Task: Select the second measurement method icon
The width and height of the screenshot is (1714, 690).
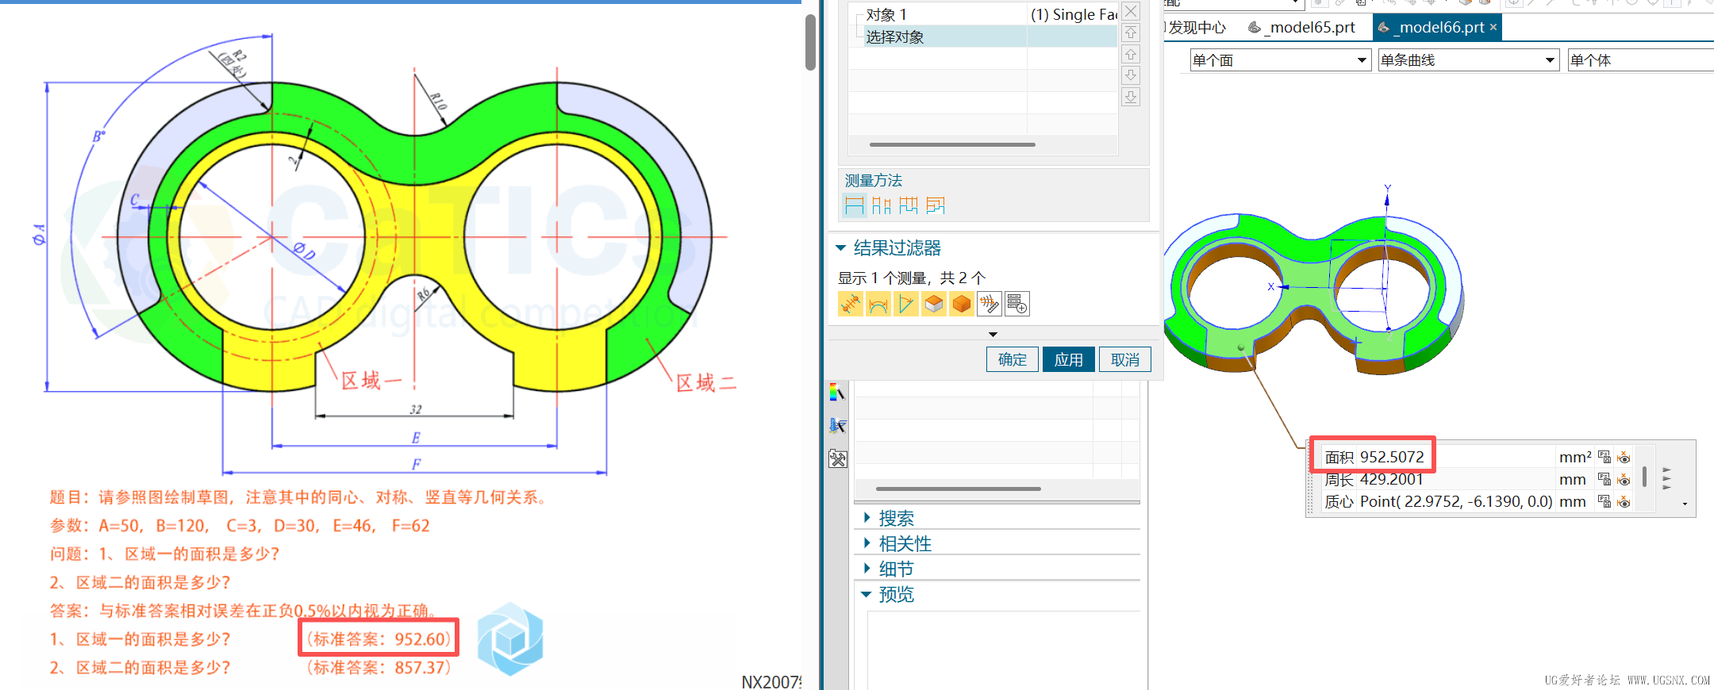Action: click(x=881, y=206)
